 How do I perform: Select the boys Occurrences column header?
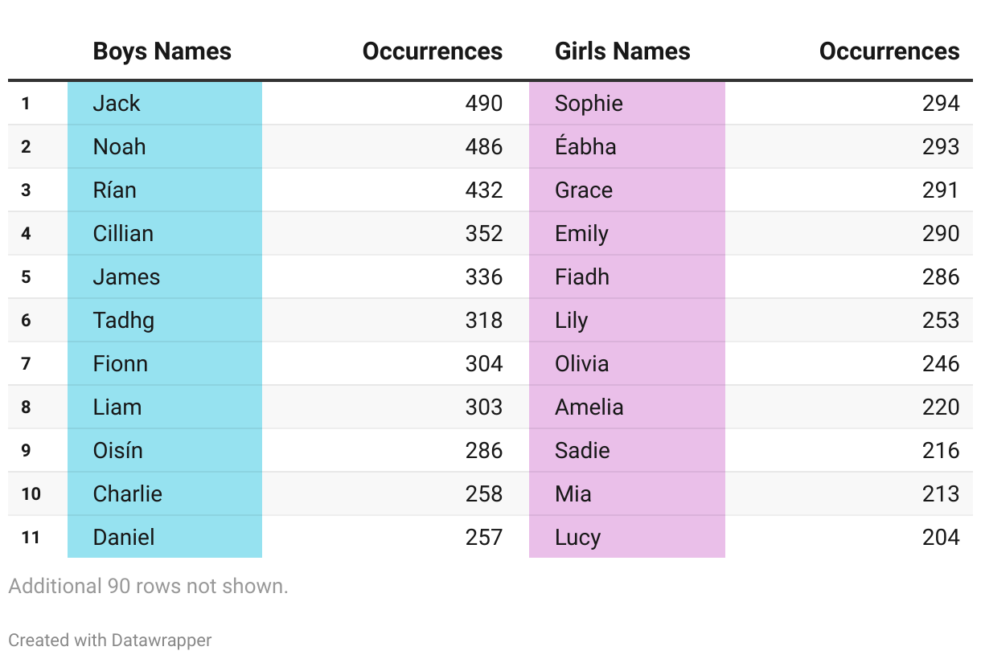[433, 51]
